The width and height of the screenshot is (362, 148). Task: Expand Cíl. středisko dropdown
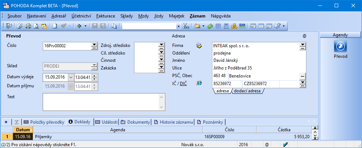[x=161, y=53]
